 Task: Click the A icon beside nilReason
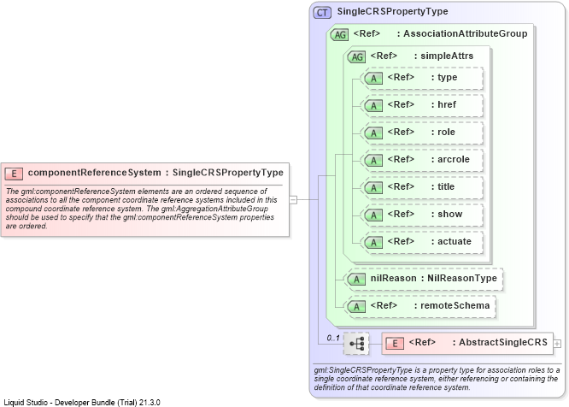tap(356, 280)
